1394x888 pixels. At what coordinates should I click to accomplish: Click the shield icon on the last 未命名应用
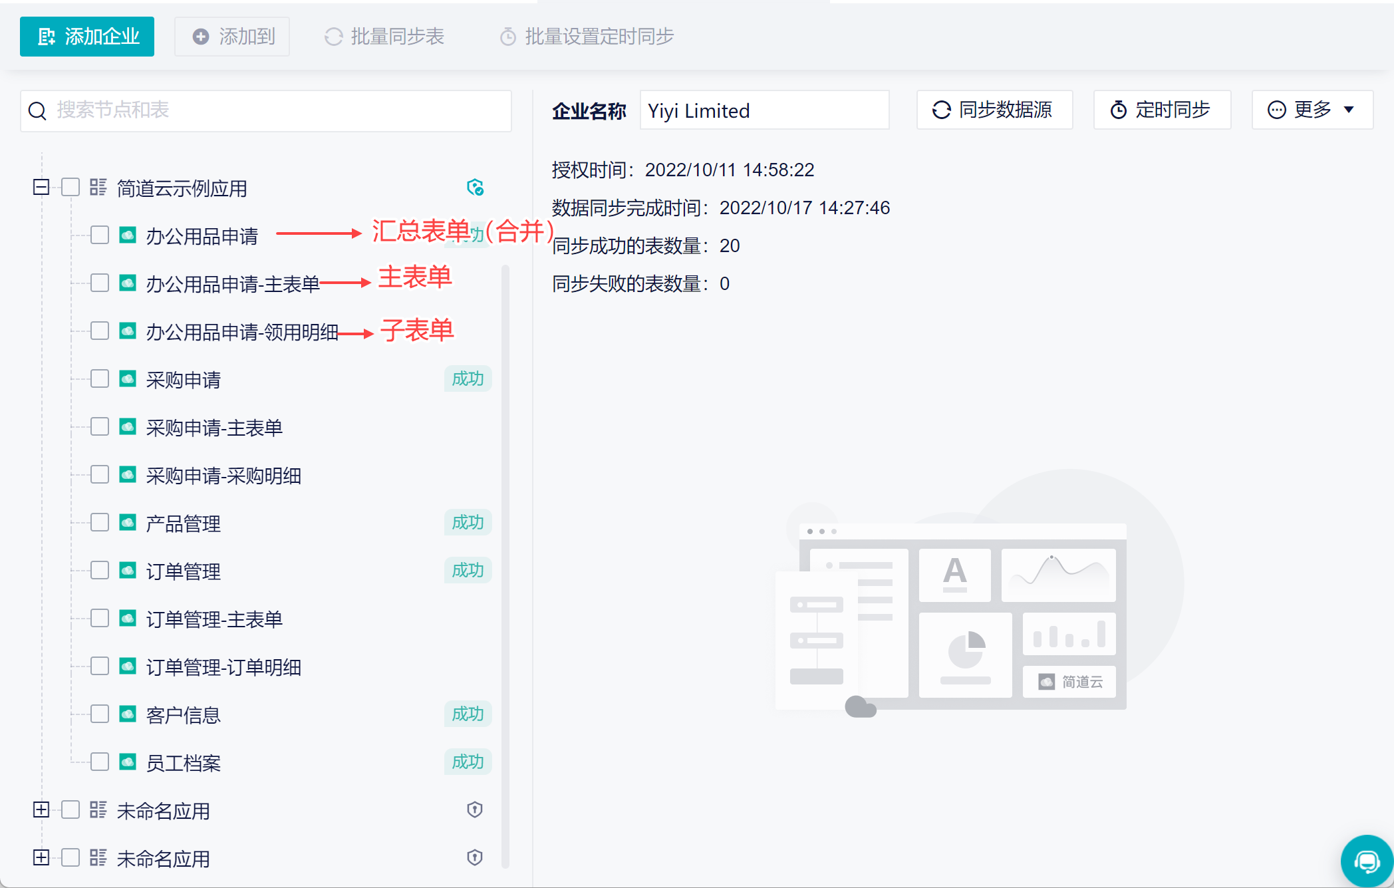(474, 857)
